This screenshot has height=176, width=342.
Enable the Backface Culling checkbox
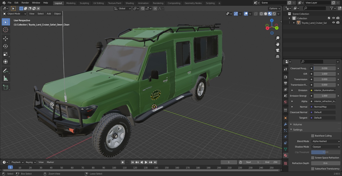(x=313, y=136)
